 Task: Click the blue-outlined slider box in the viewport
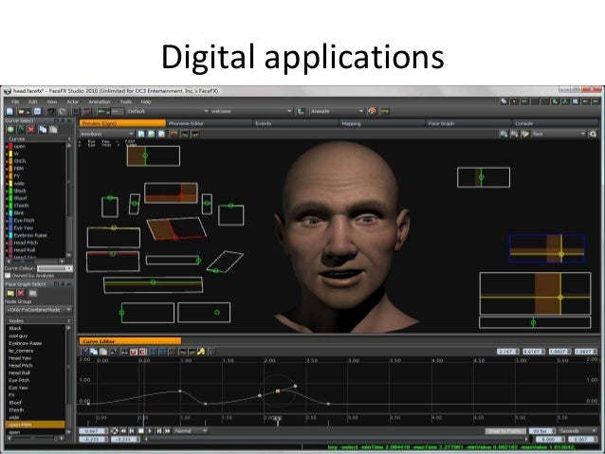[x=547, y=248]
